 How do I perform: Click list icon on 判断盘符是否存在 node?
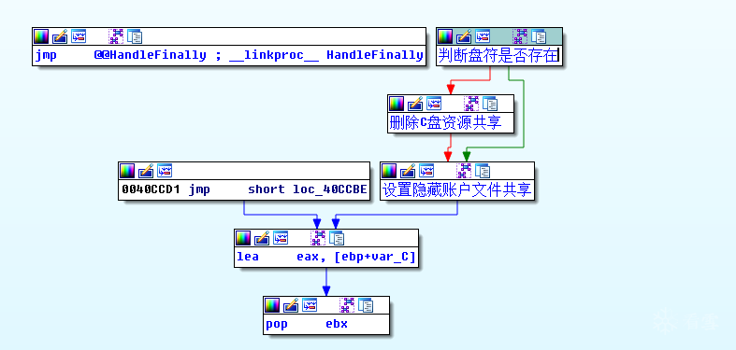pos(539,36)
